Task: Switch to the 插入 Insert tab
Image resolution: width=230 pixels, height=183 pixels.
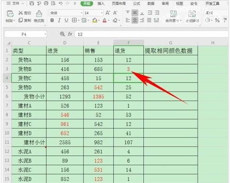Action: coord(101,3)
